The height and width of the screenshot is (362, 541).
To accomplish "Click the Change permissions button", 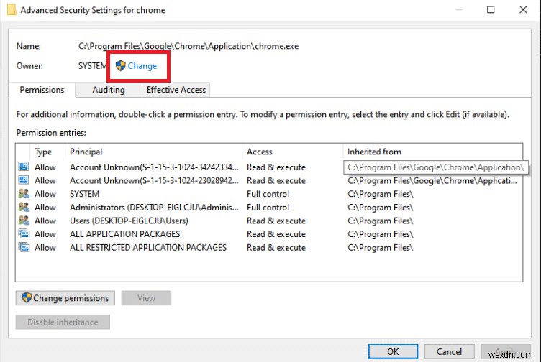I will (x=65, y=298).
